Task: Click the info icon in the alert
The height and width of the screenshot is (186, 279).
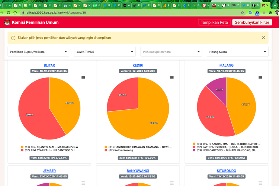Action: pos(13,38)
